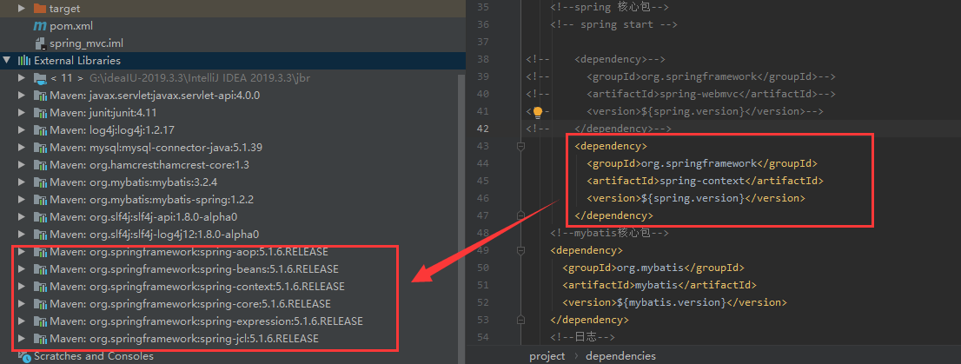
Task: Click library icon of slf4j-log4j12:1.8.0-alpha0
Action: coord(40,234)
